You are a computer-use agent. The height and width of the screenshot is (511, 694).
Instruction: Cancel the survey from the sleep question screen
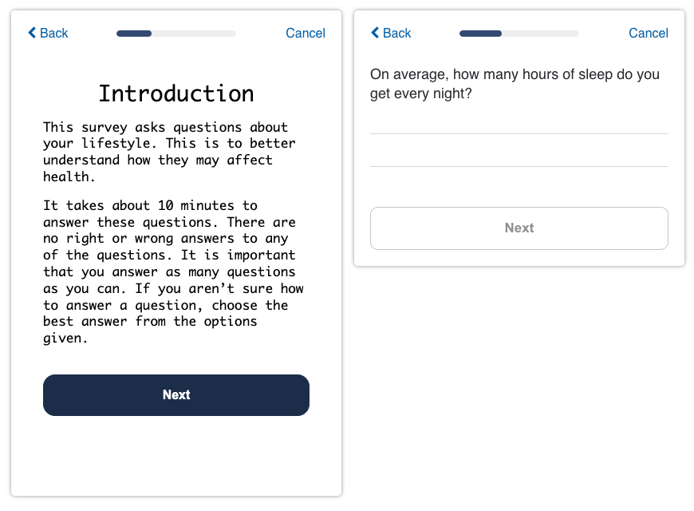648,33
